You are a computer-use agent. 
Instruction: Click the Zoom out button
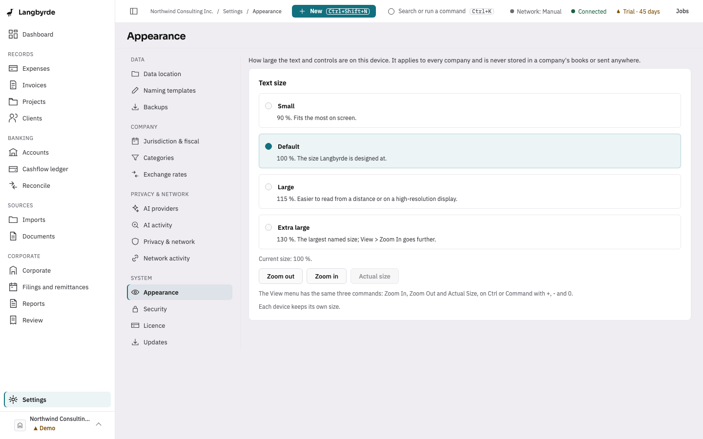[281, 276]
